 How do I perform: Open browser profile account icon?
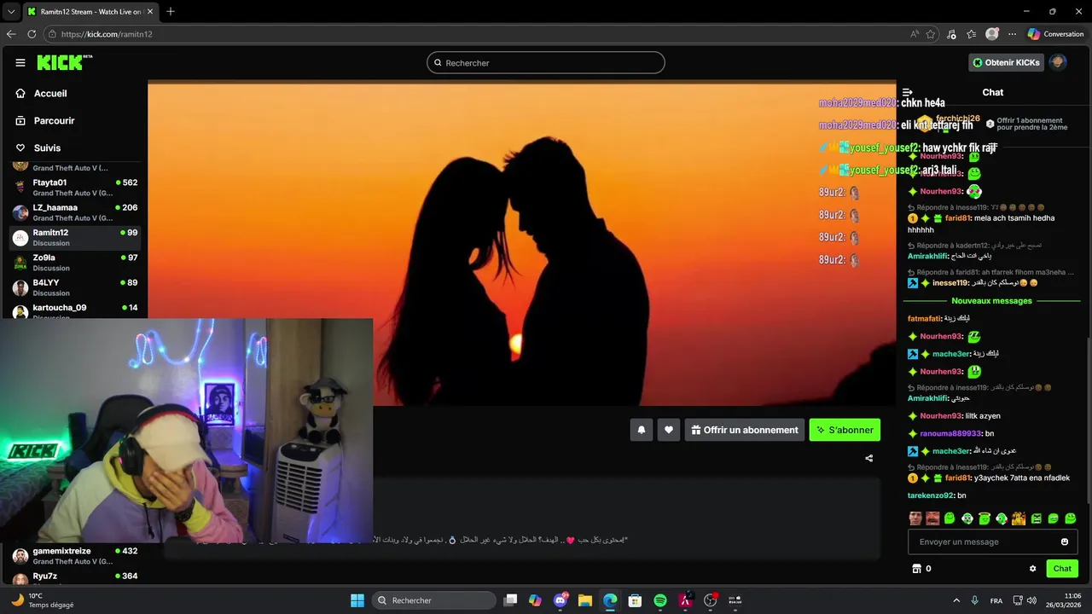coord(992,34)
